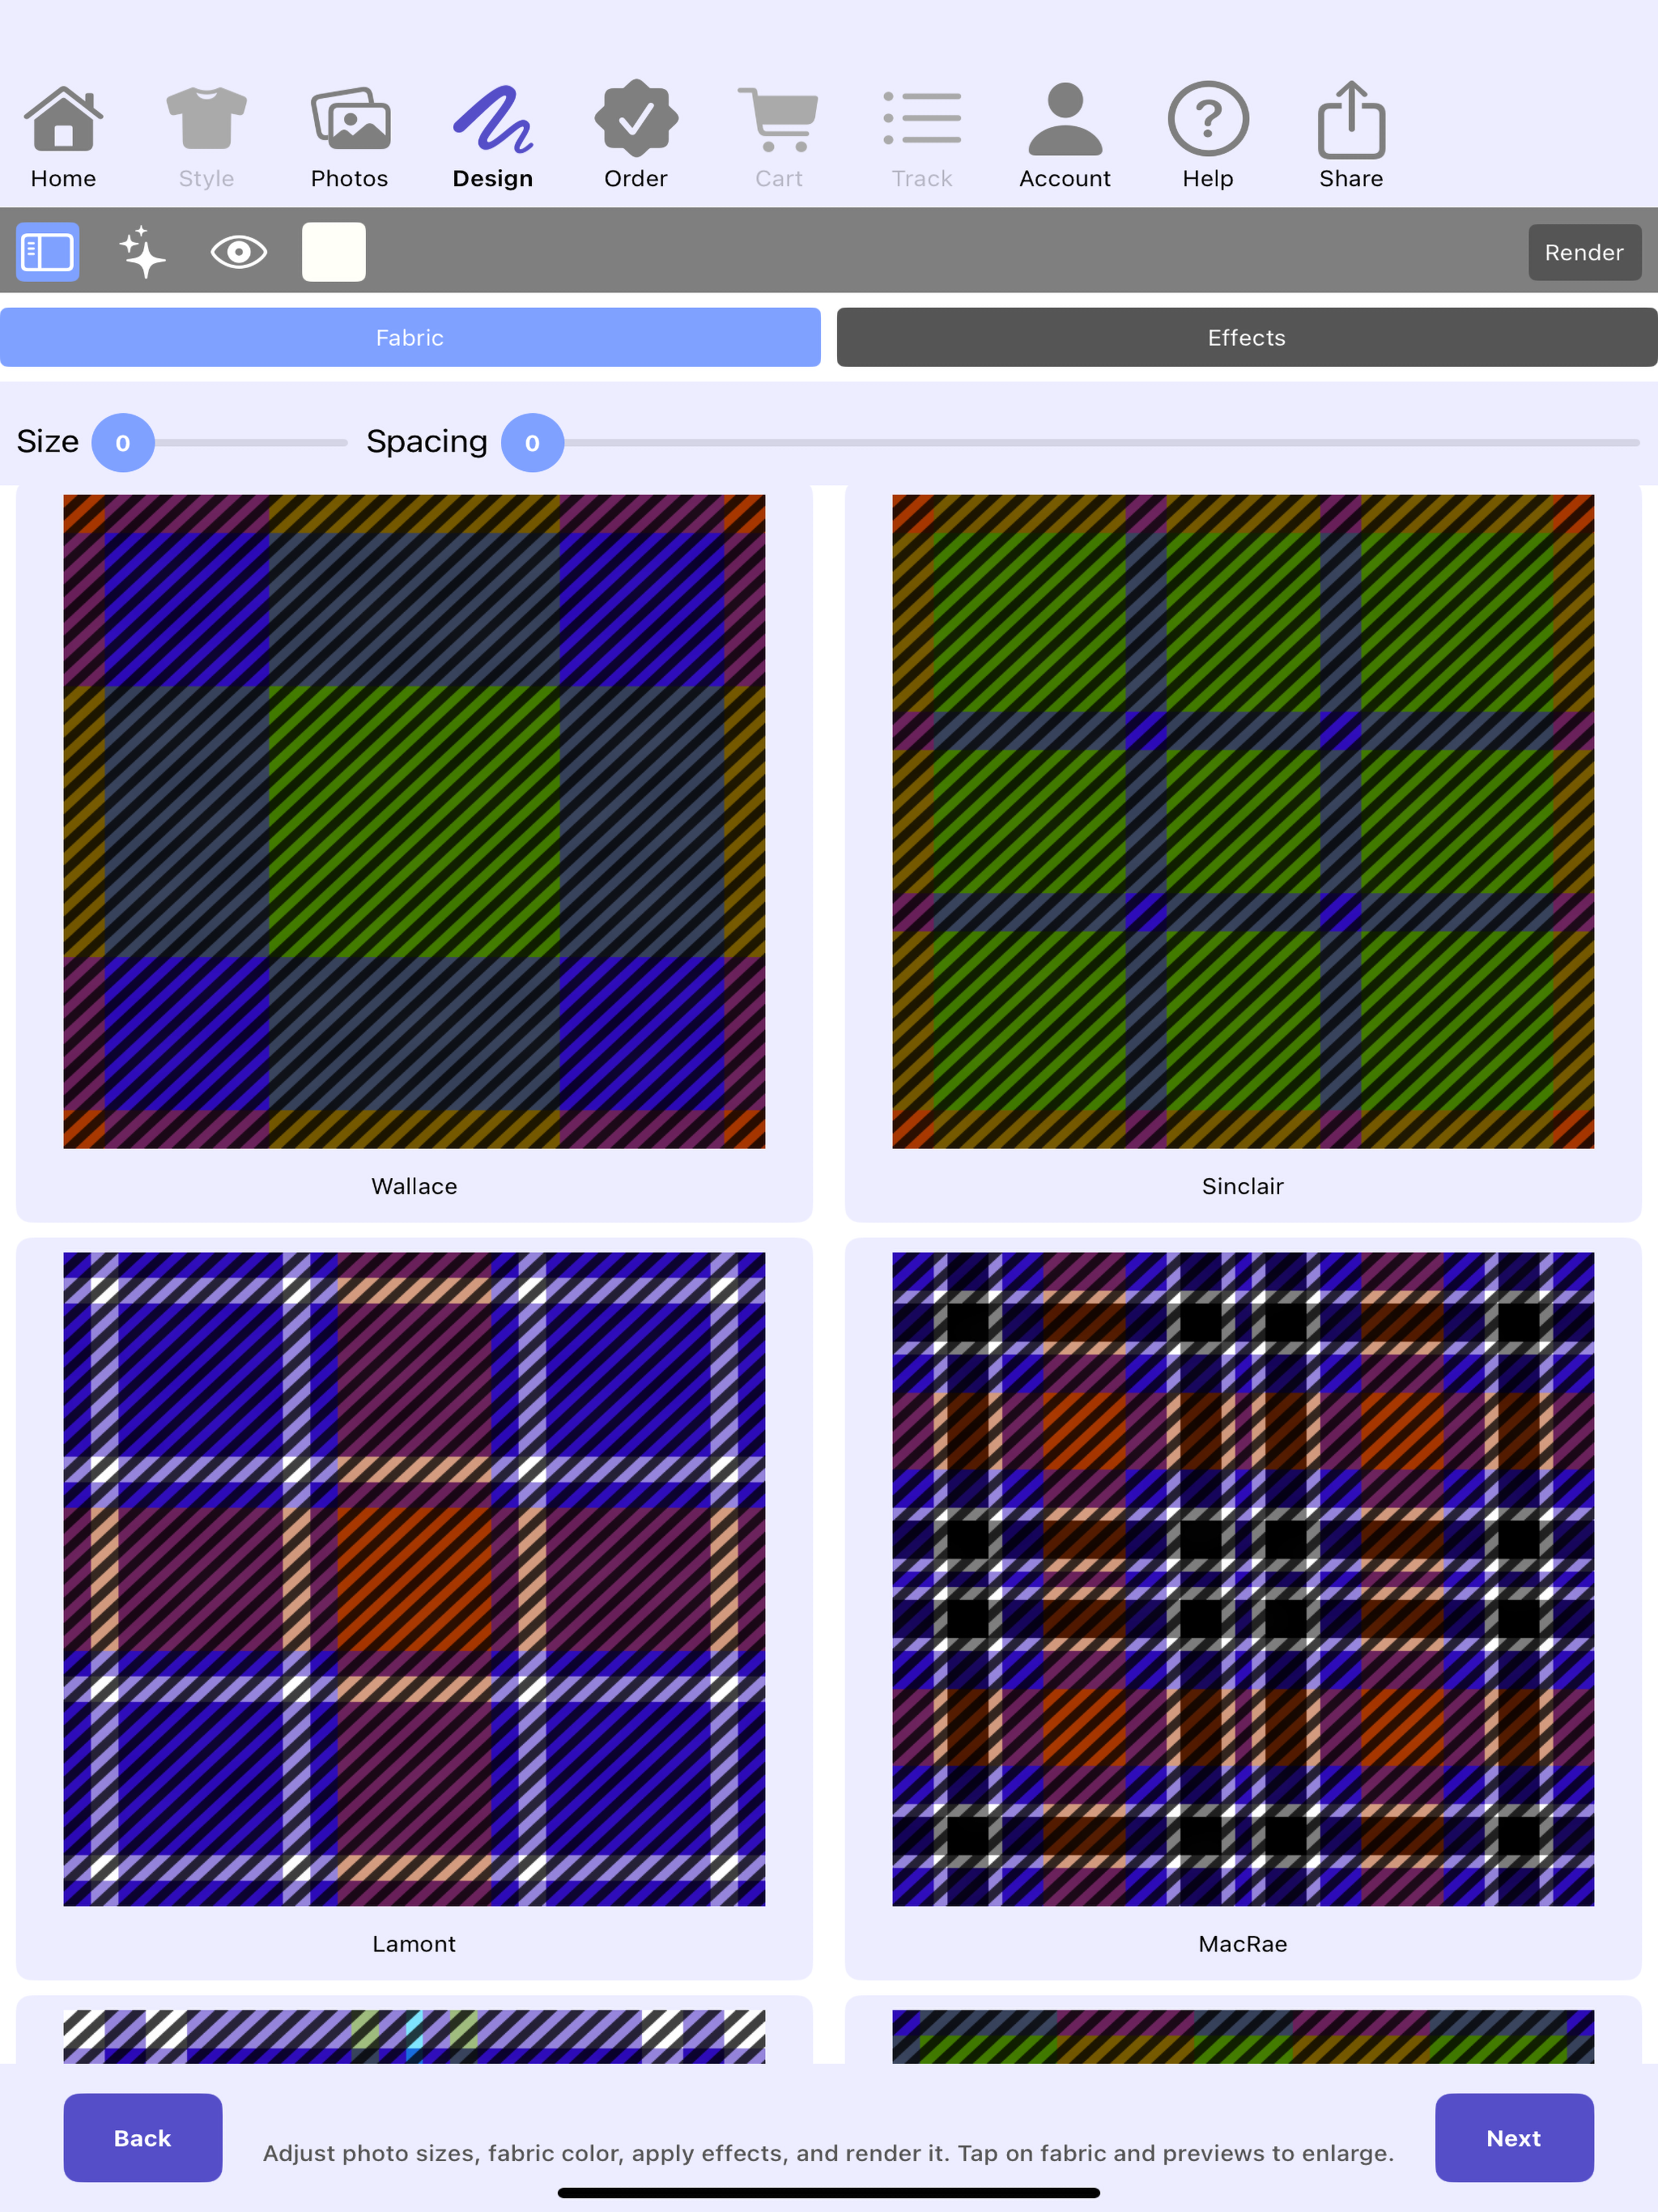1658x2212 pixels.
Task: Select the Design step
Action: [492, 136]
